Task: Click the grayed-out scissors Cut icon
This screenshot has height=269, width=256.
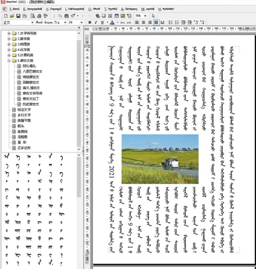Action: [54, 16]
